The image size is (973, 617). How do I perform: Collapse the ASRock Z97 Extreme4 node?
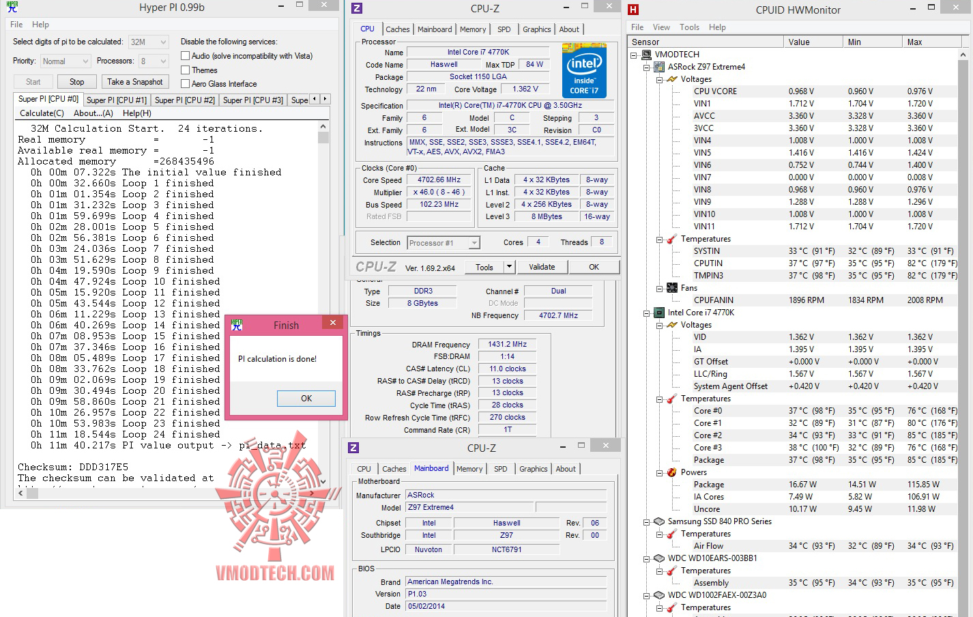(647, 67)
